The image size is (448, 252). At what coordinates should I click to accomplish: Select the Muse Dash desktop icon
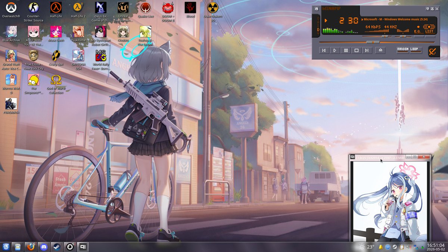[56, 34]
